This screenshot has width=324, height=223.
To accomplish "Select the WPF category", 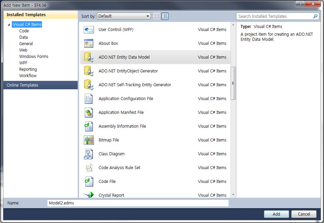I will click(23, 63).
